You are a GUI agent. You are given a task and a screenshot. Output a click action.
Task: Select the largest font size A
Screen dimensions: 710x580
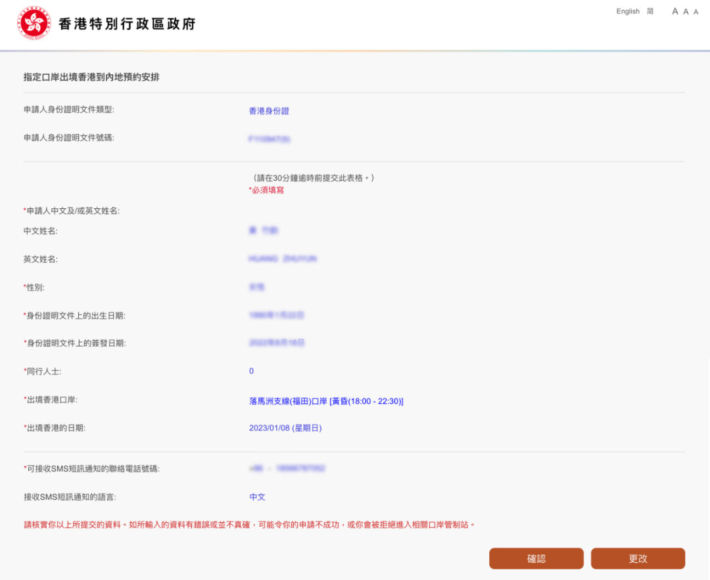coord(674,11)
